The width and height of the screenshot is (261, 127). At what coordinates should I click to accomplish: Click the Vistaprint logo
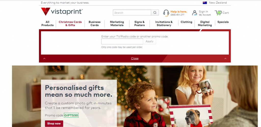[62, 11]
